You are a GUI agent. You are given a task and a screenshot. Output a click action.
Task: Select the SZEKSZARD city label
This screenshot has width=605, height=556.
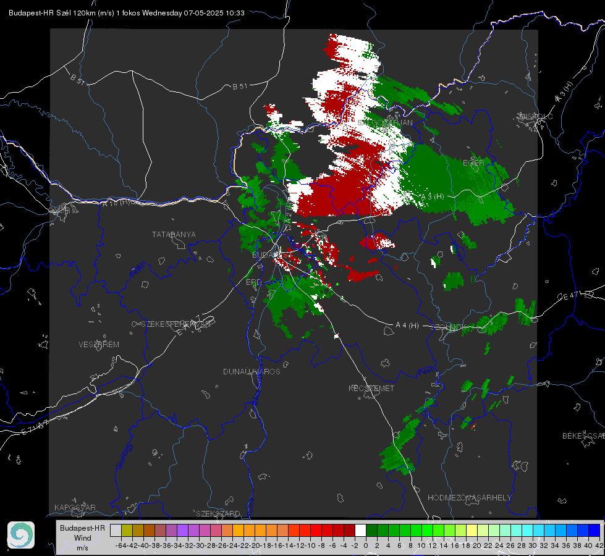coord(218,513)
